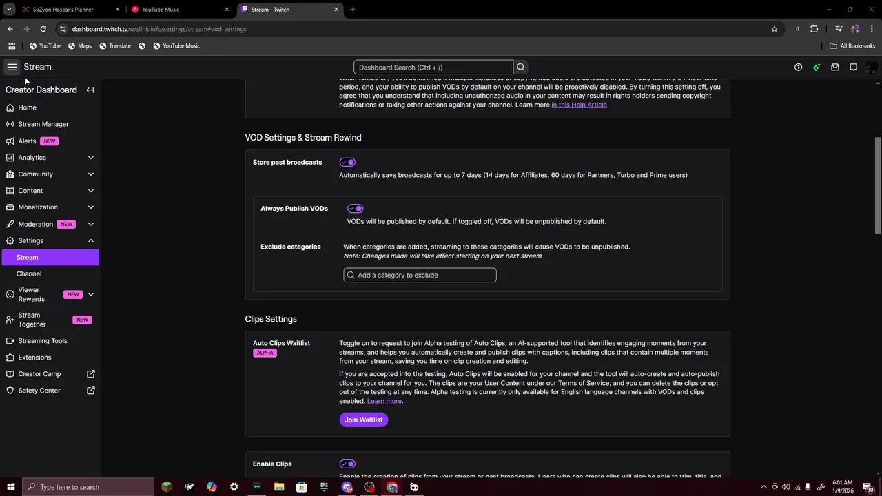Screen dimensions: 882x496
Task: Open the Chrome extensions puzzle icon
Action: pos(814,29)
